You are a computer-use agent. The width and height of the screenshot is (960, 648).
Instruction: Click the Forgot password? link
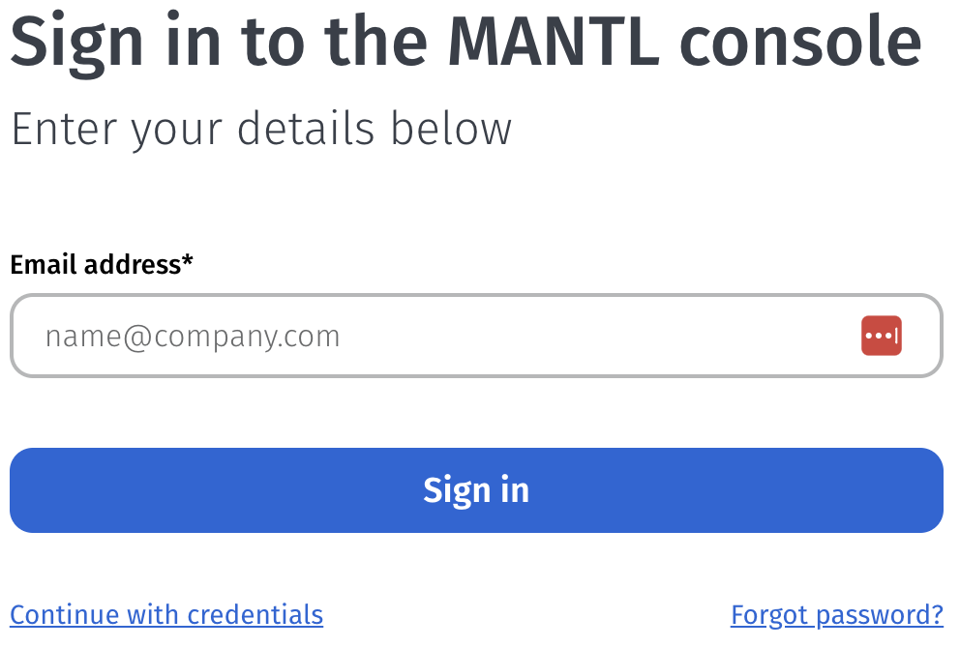(836, 615)
